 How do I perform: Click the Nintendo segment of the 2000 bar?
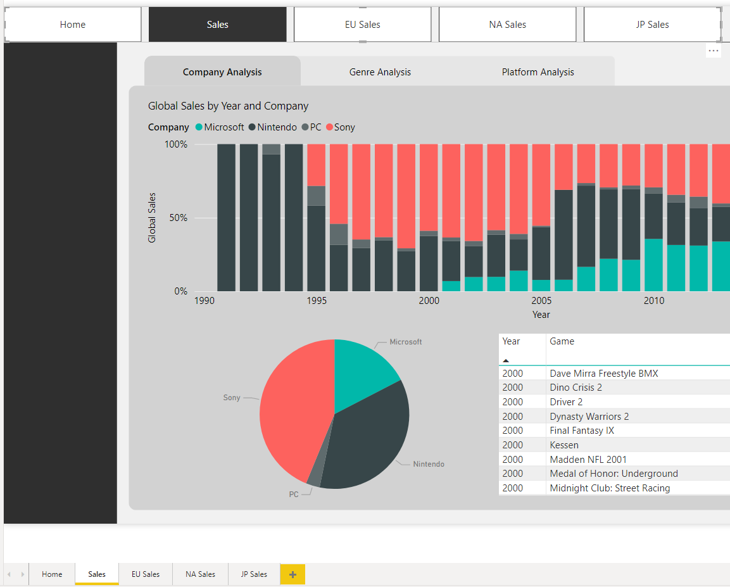pyautogui.click(x=429, y=263)
